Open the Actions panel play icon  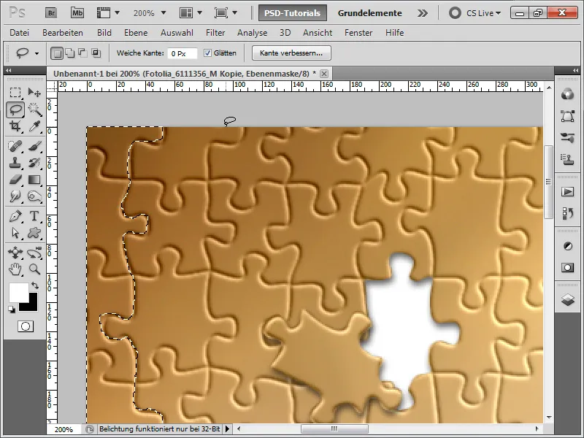[x=568, y=192]
